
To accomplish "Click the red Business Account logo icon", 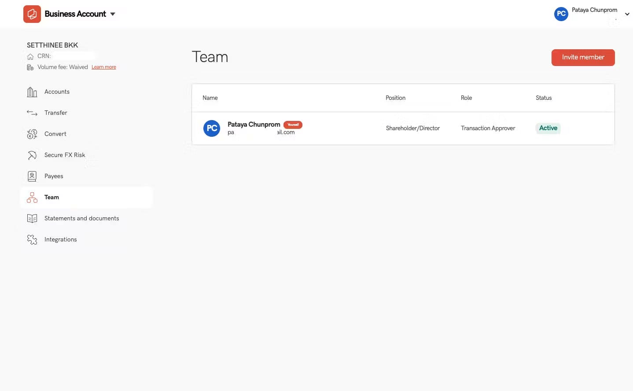I will tap(32, 14).
